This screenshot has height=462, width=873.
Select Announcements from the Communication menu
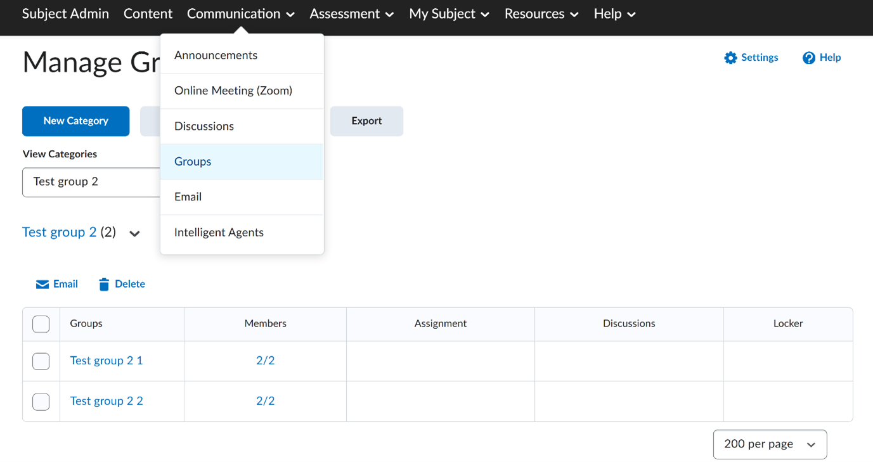[x=216, y=55]
